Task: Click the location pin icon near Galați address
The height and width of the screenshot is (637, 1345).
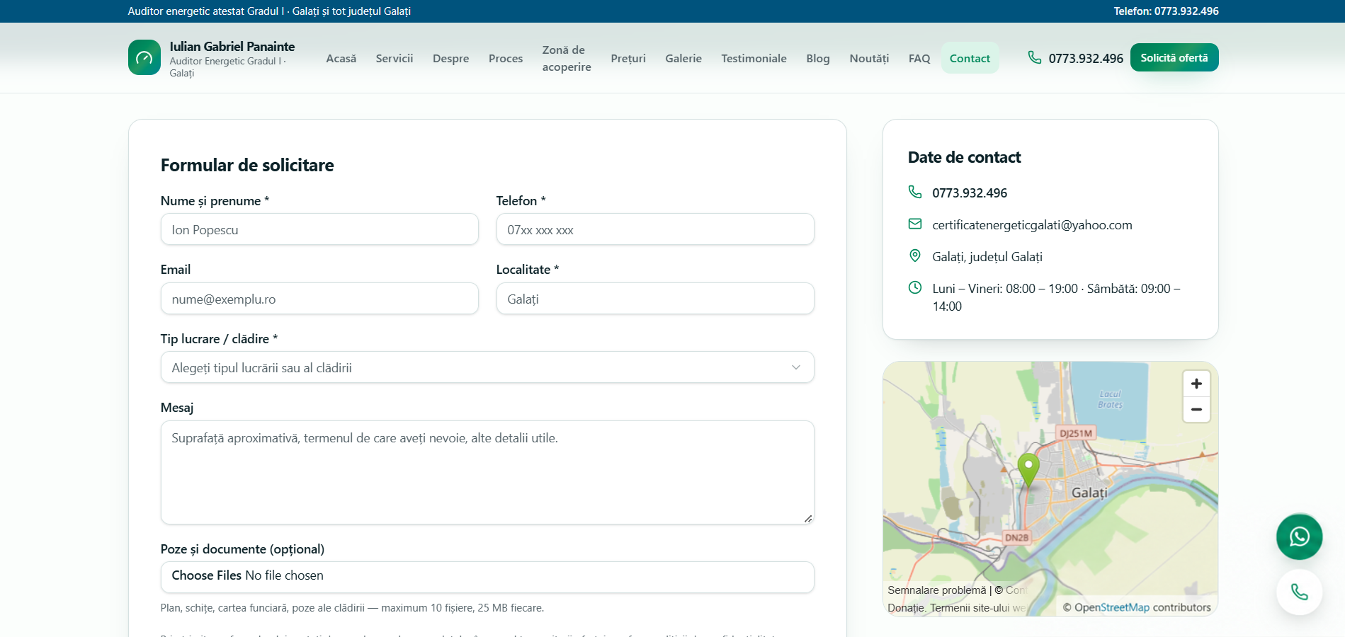Action: [x=915, y=256]
